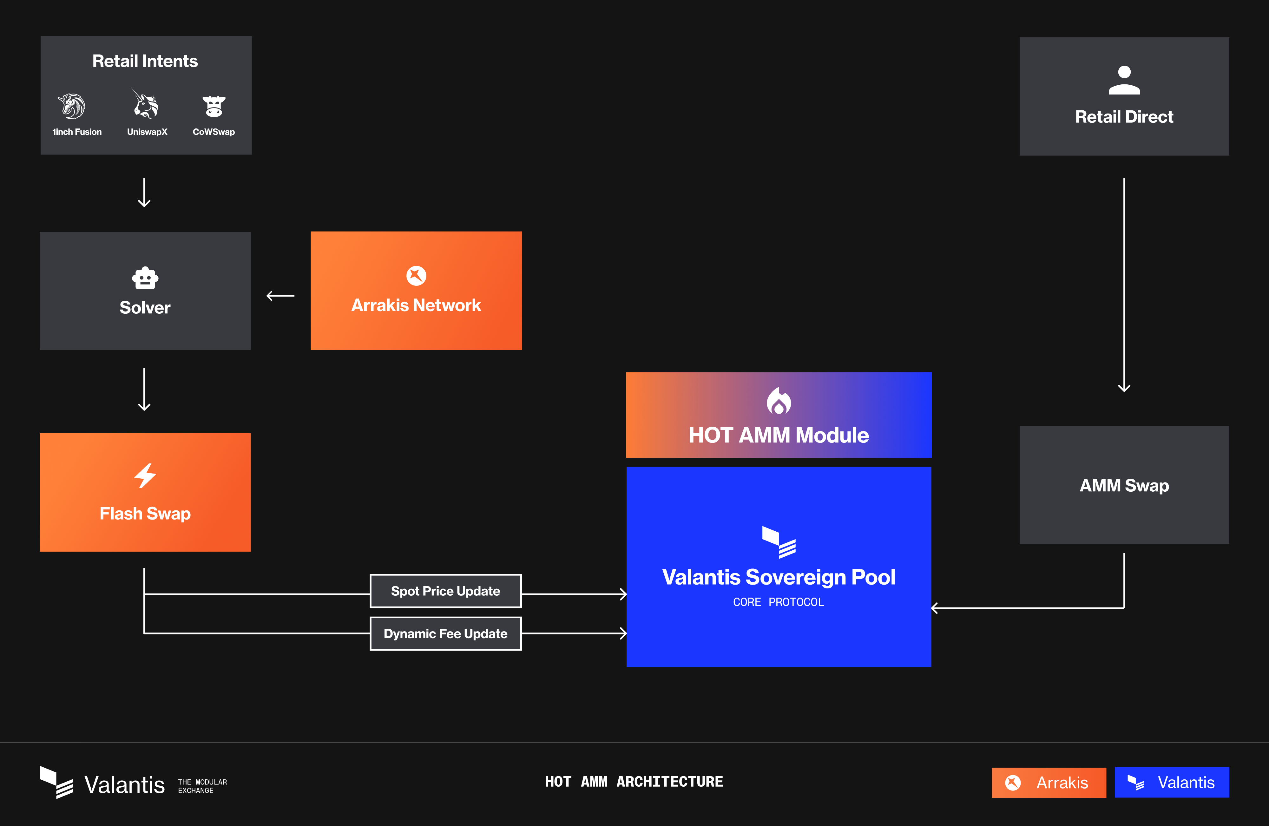Screen dimensions: 1269x826
Task: Click the Solver robot icon
Action: (145, 278)
